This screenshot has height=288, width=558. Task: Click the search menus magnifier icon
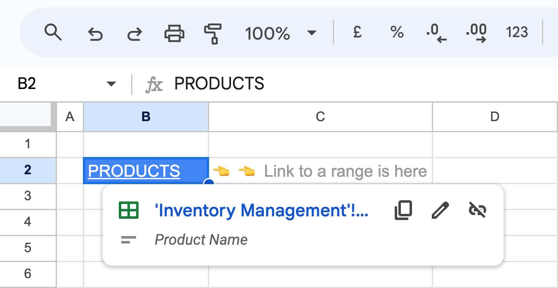point(53,33)
